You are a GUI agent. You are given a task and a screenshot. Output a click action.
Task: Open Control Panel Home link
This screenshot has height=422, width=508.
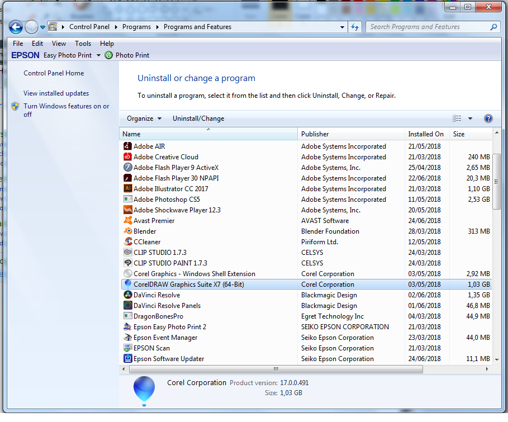pos(54,73)
